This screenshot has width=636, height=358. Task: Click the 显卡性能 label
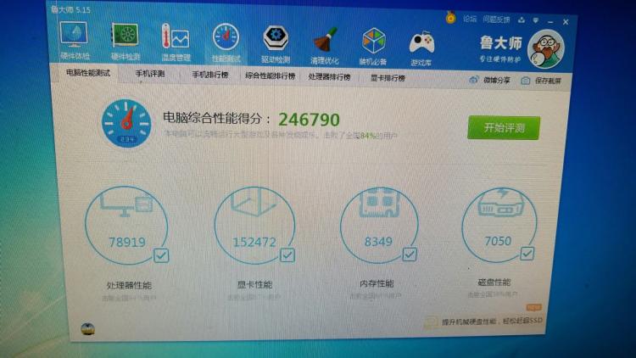pos(254,284)
